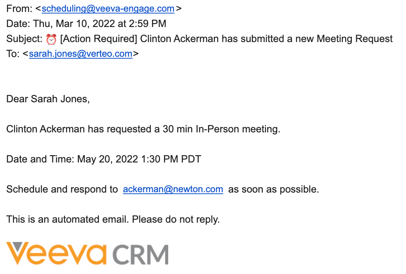
Task: Click the "To:" header label
Action: (13, 54)
